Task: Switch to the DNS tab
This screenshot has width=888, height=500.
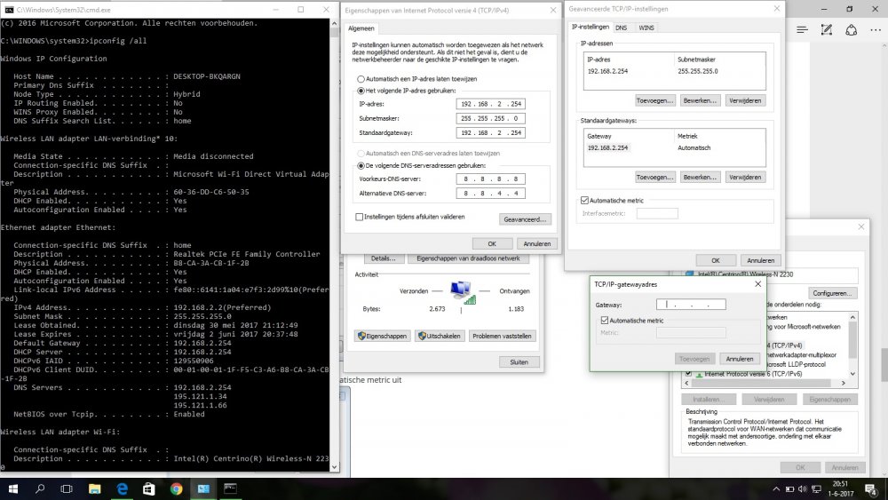Action: coord(621,28)
